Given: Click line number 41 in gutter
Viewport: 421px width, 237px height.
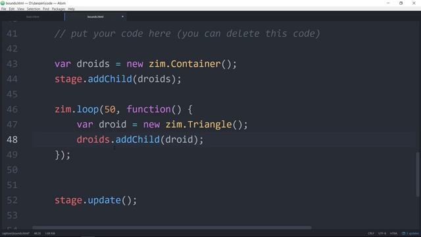Looking at the screenshot, I should pos(12,34).
